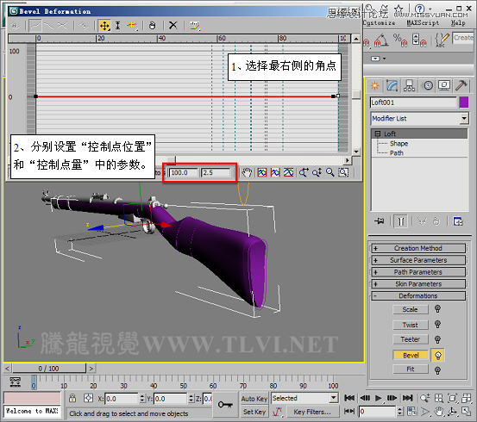477x422 pixels.
Task: Open the Utilities hammer tab
Action: coord(461,85)
